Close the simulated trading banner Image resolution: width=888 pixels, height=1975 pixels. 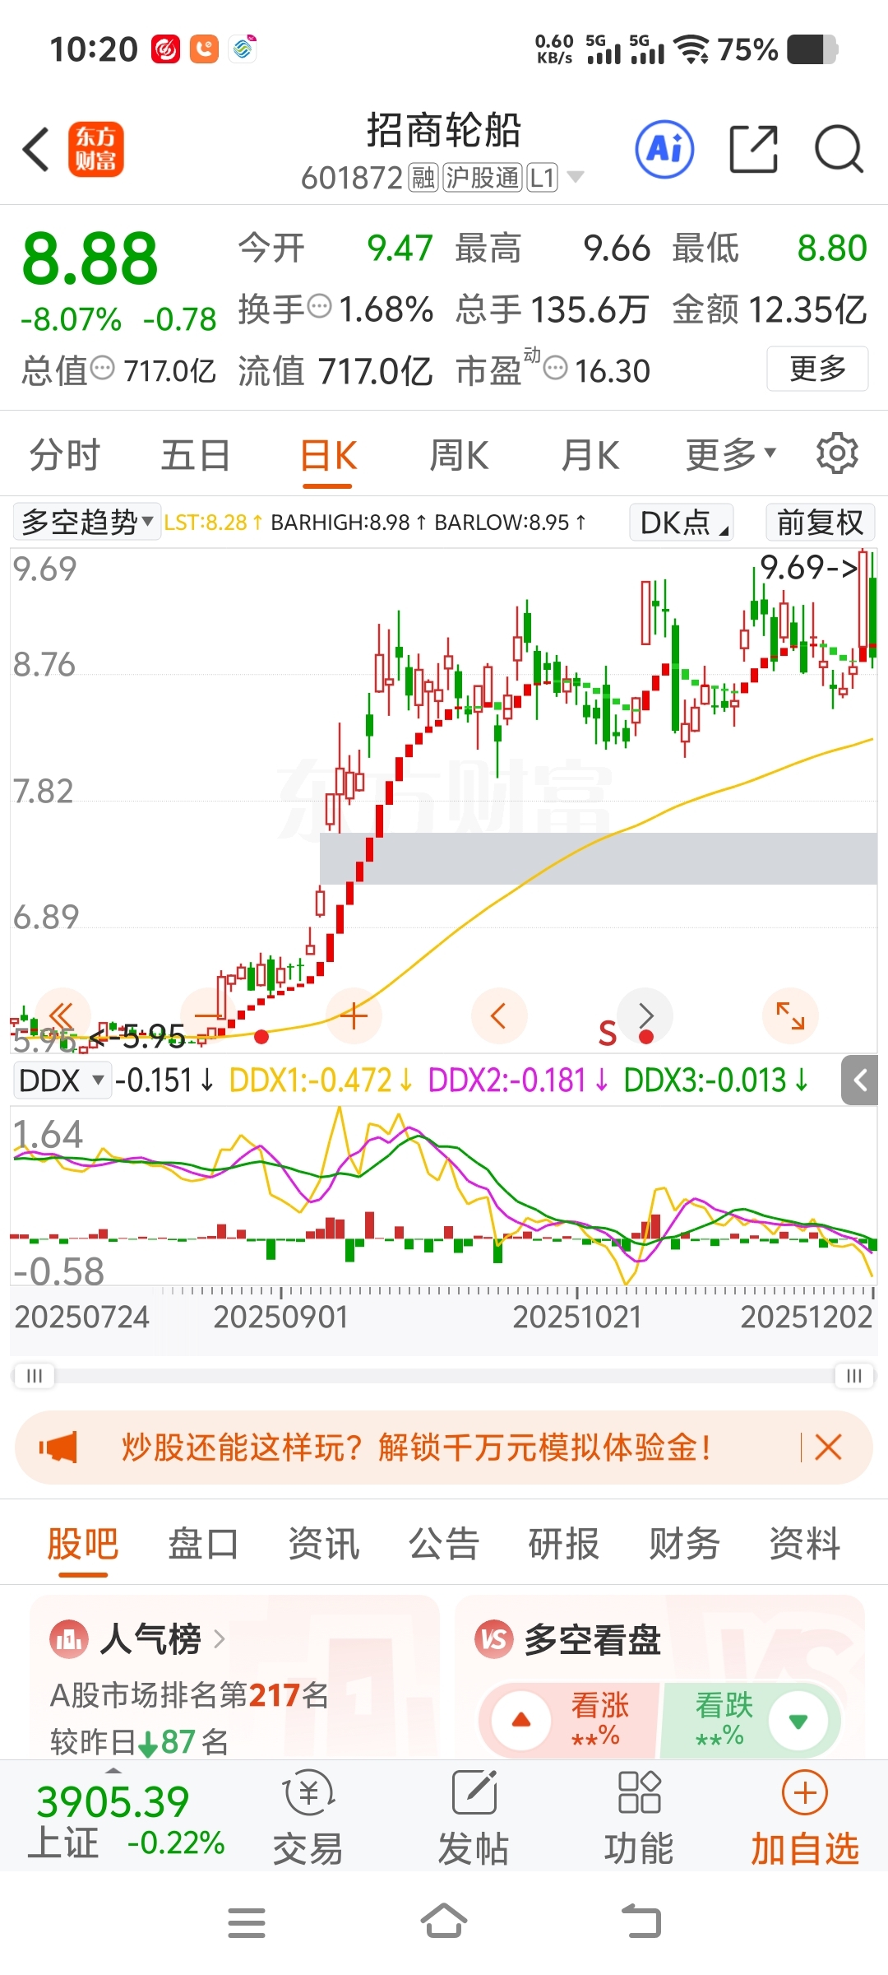828,1447
